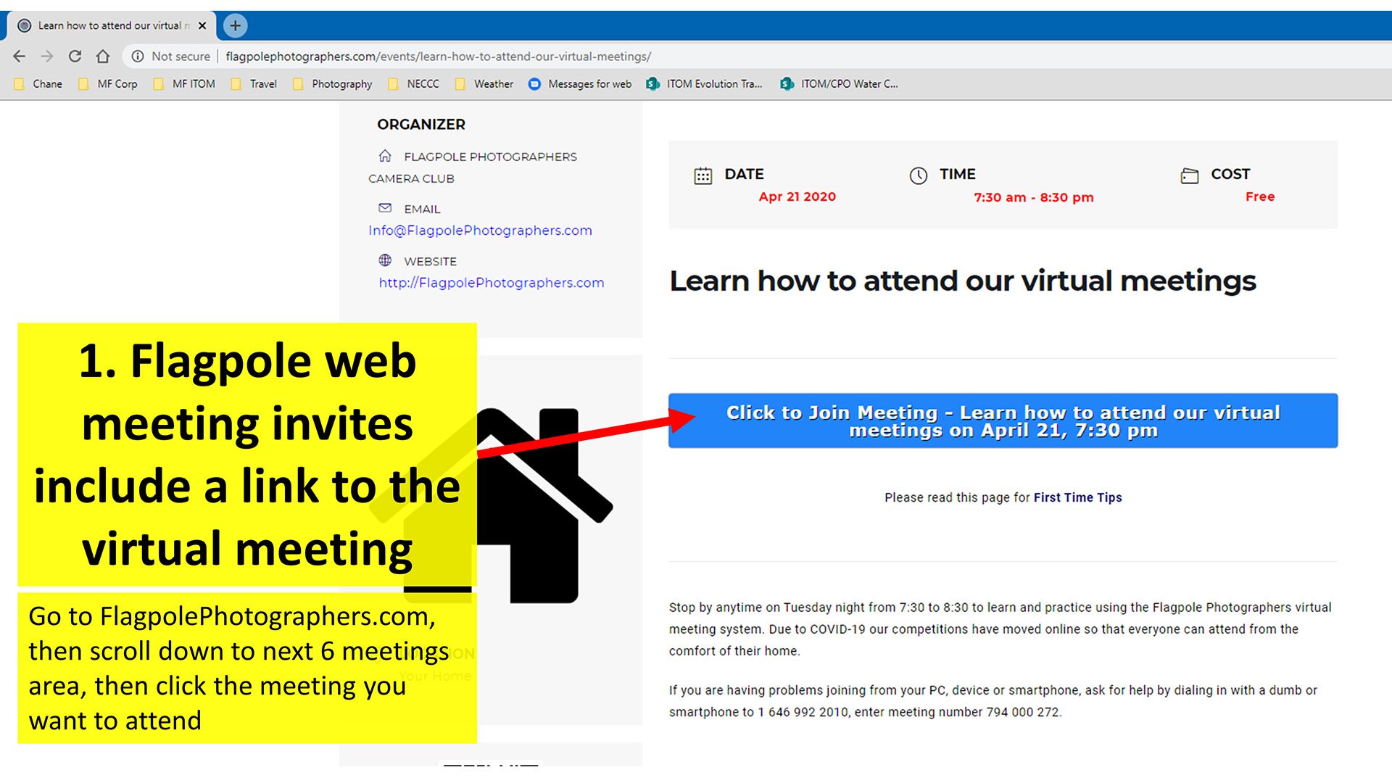Open site info 'Not secure' icon
Image resolution: width=1392 pixels, height=783 pixels.
(x=138, y=57)
